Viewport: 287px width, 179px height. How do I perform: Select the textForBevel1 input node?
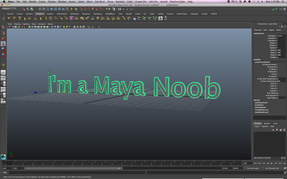coord(260,107)
